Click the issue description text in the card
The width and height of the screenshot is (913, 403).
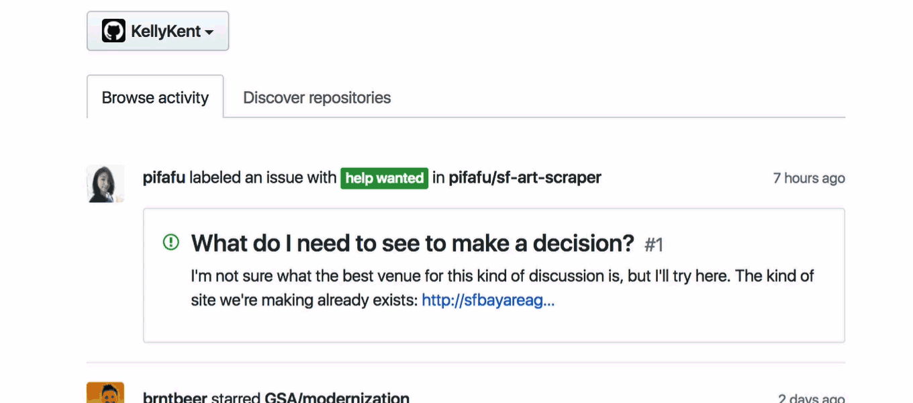502,288
